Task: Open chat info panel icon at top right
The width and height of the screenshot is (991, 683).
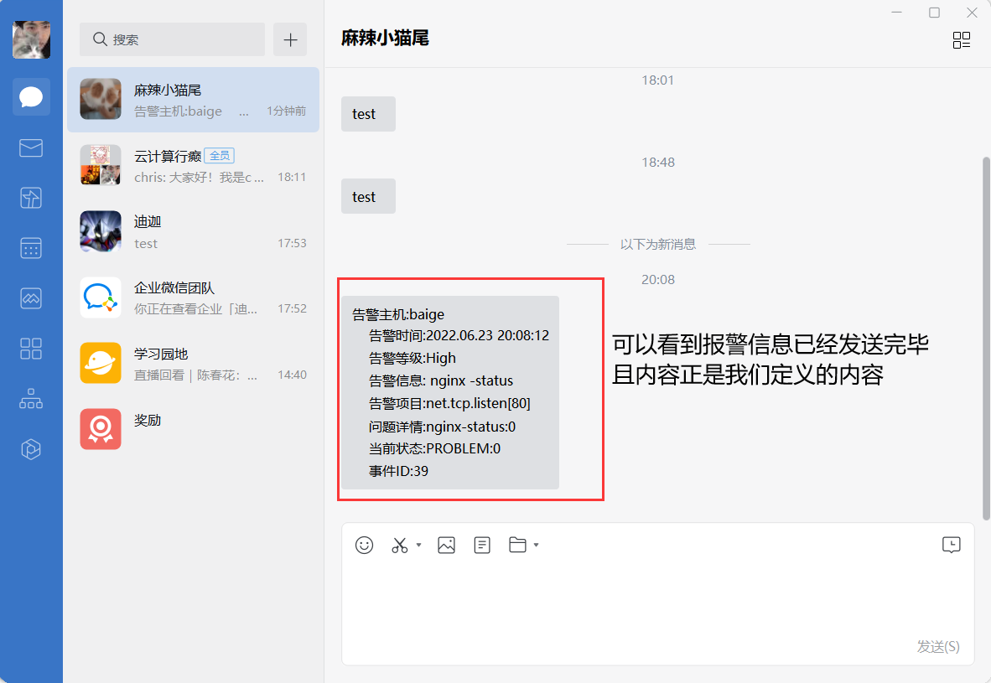Action: click(962, 40)
